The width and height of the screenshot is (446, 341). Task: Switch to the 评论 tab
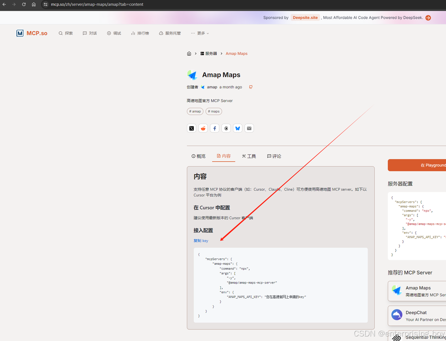click(274, 156)
